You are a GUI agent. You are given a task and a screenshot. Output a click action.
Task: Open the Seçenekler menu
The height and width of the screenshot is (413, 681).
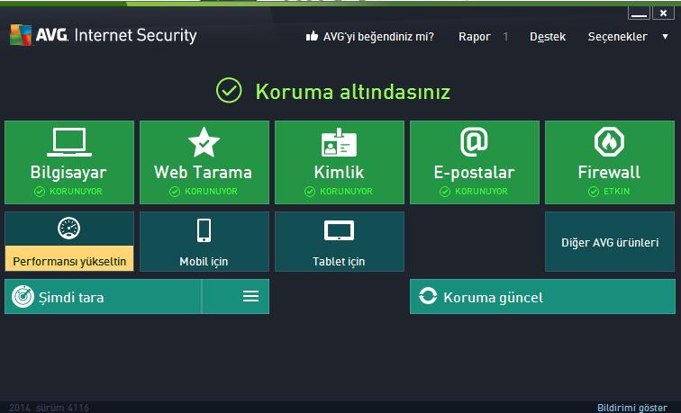pyautogui.click(x=617, y=37)
